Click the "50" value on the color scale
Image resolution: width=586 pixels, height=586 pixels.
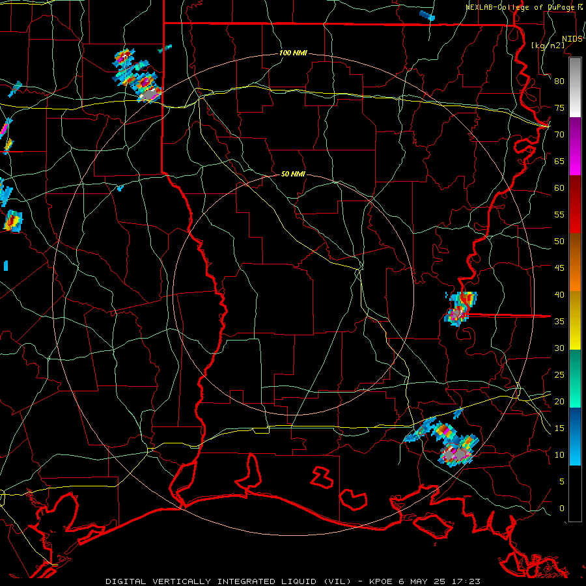pyautogui.click(x=559, y=241)
